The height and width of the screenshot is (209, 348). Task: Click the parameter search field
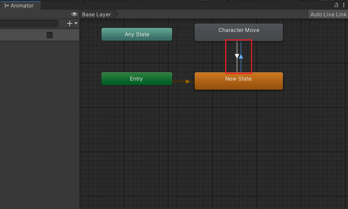pos(29,23)
